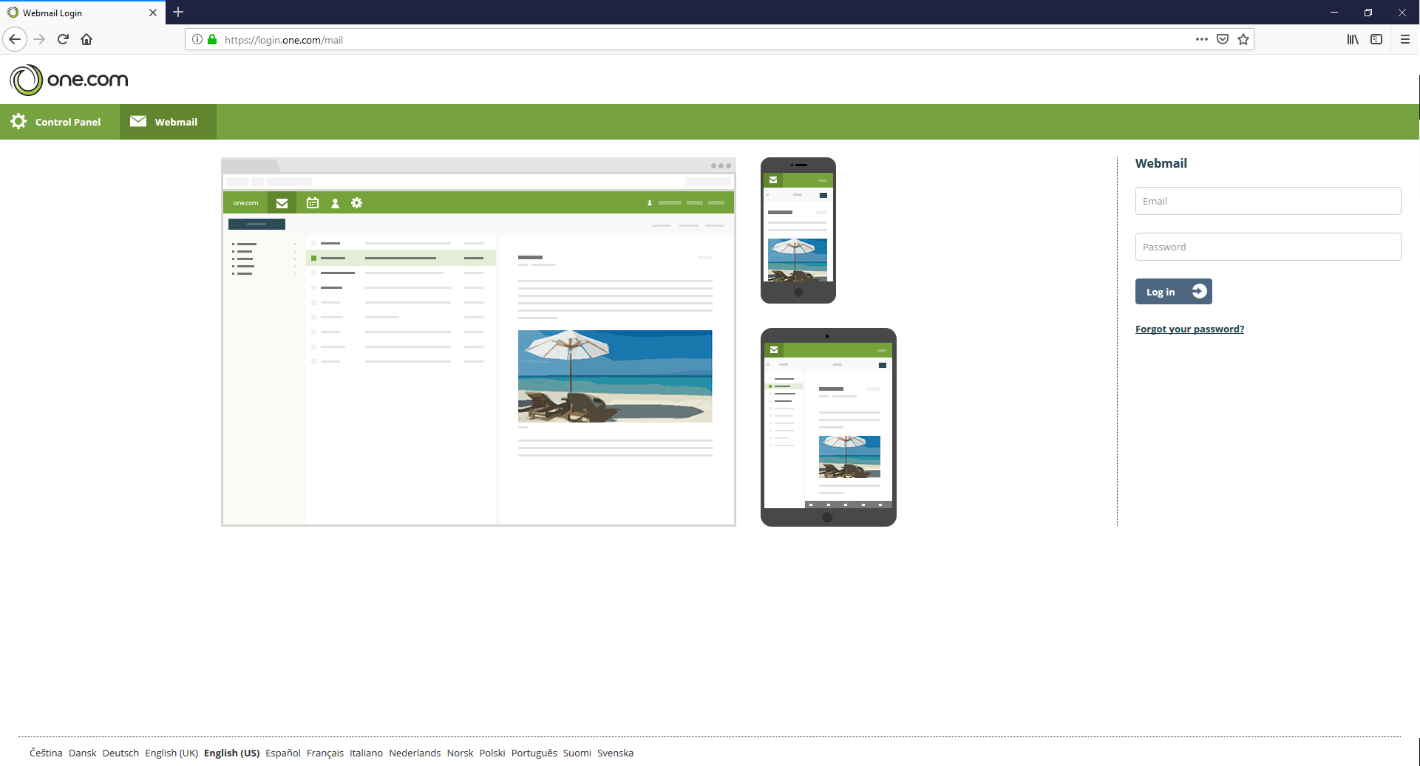The image size is (1420, 766).
Task: Select the Webmail Login browser tab
Action: (74, 13)
